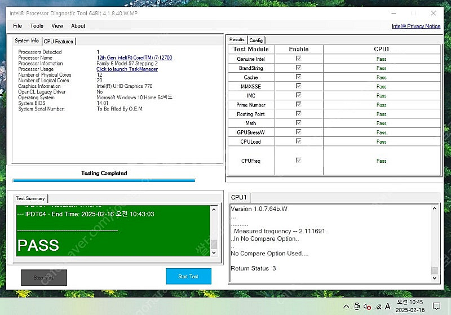Viewport: 451px width, 315px height.
Task: Click the Test Module column header
Action: point(251,49)
